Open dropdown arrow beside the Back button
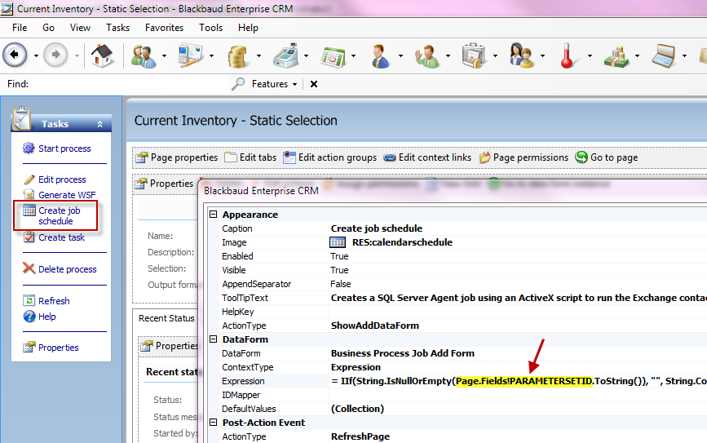707x443 pixels. (x=36, y=56)
